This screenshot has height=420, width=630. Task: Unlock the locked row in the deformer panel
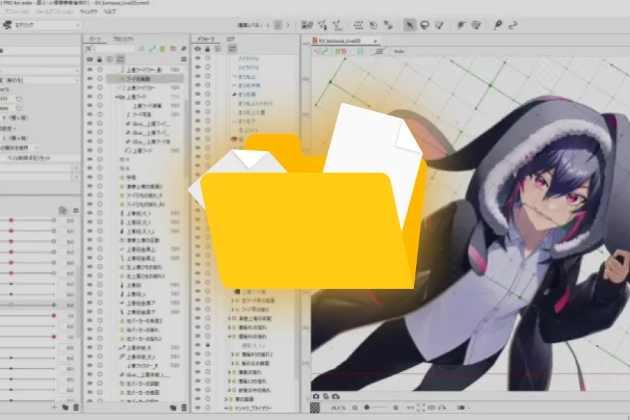click(208, 345)
